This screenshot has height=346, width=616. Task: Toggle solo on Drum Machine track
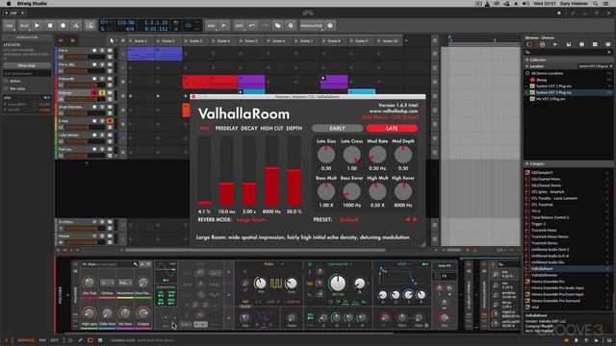pos(102,107)
